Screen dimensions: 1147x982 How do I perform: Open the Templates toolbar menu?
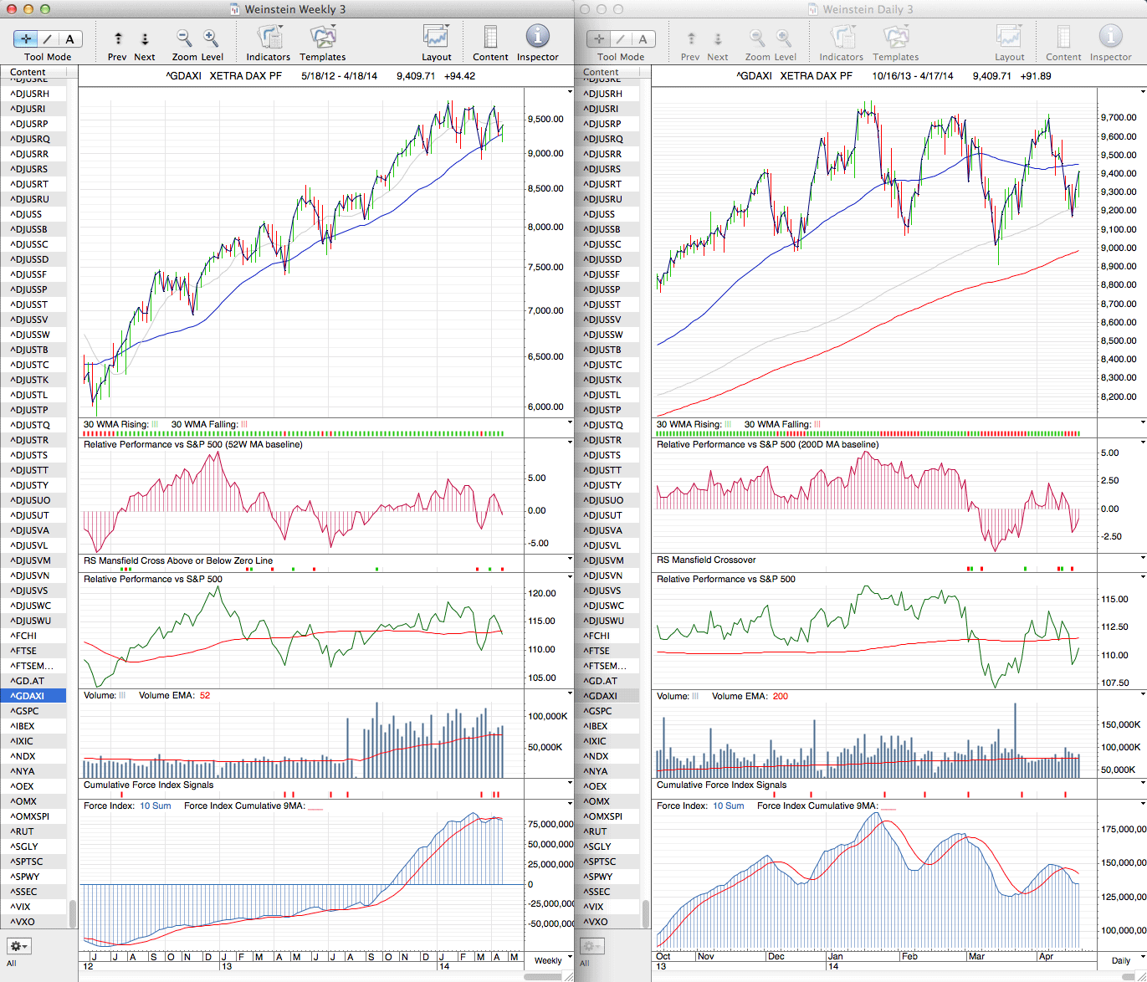click(322, 38)
